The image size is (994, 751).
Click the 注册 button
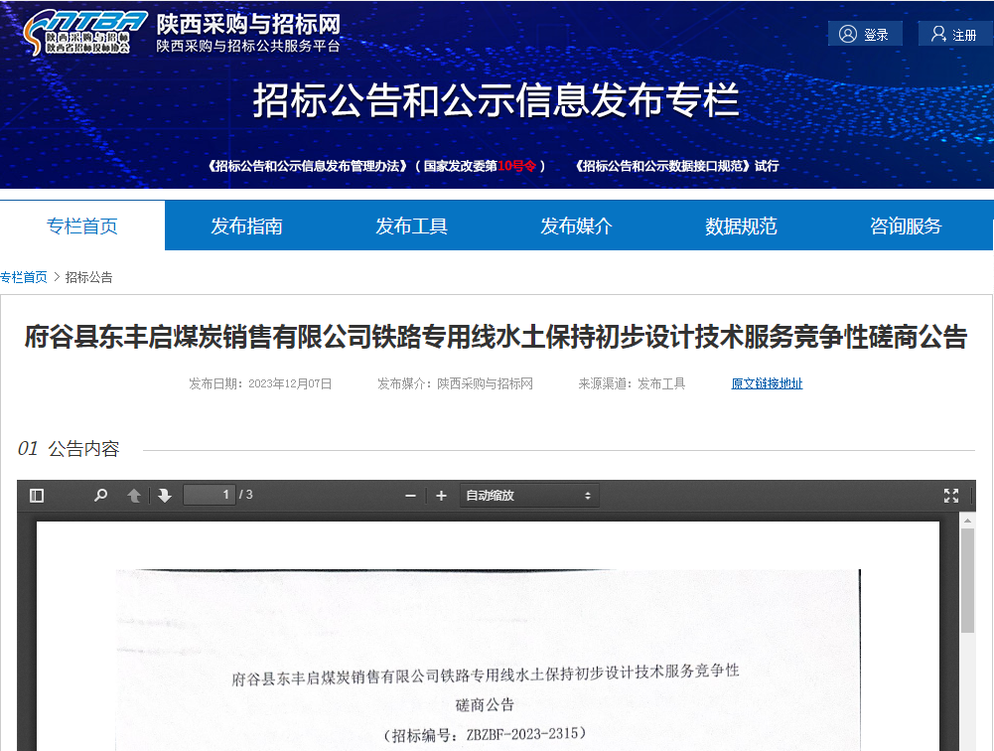(x=955, y=34)
